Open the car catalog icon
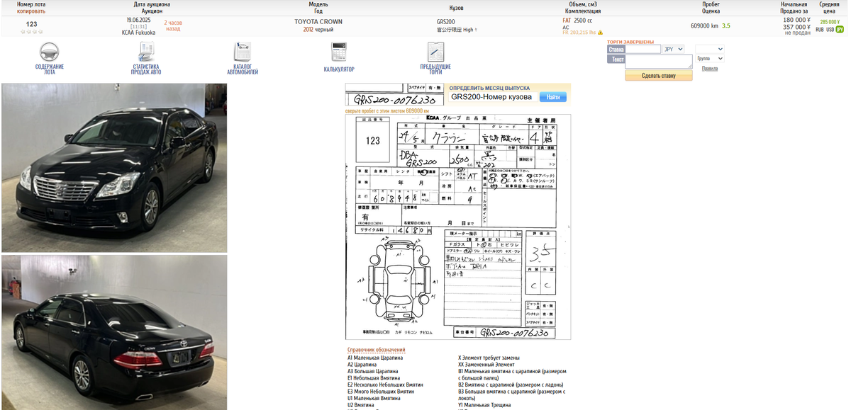 coord(243,52)
